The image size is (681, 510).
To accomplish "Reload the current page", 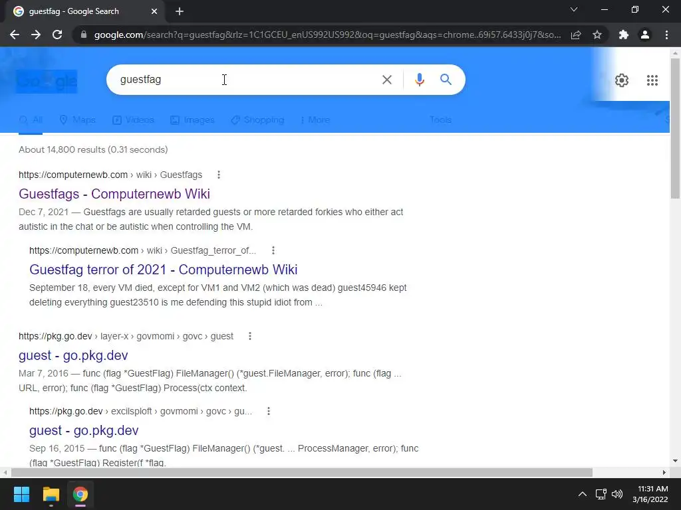I will pos(57,35).
